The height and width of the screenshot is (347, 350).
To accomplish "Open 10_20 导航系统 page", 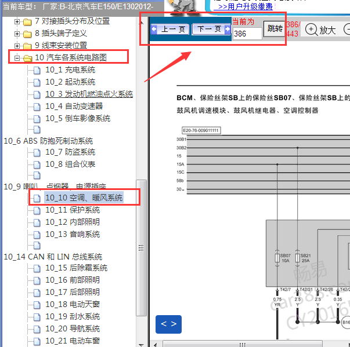I will 73,328.
